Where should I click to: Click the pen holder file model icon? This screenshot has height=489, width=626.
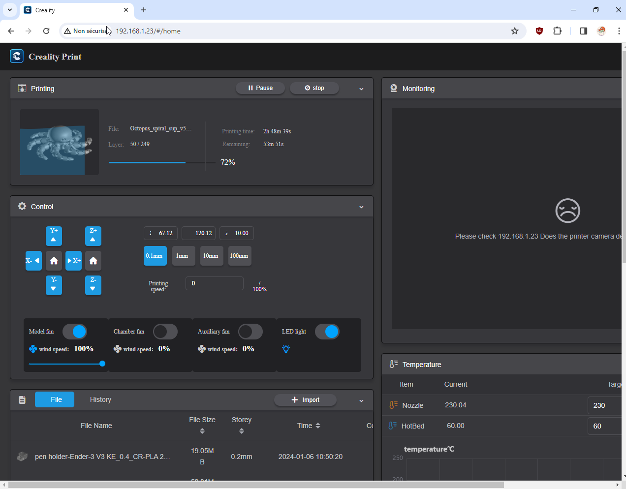coord(22,457)
